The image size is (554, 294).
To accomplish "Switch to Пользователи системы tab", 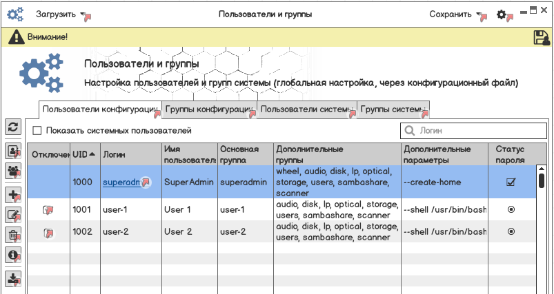I will pos(307,109).
